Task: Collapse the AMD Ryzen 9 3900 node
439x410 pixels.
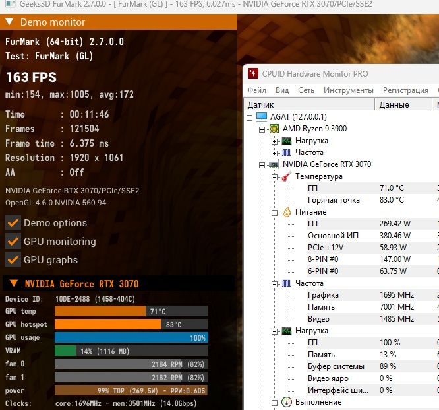Action: click(262, 129)
